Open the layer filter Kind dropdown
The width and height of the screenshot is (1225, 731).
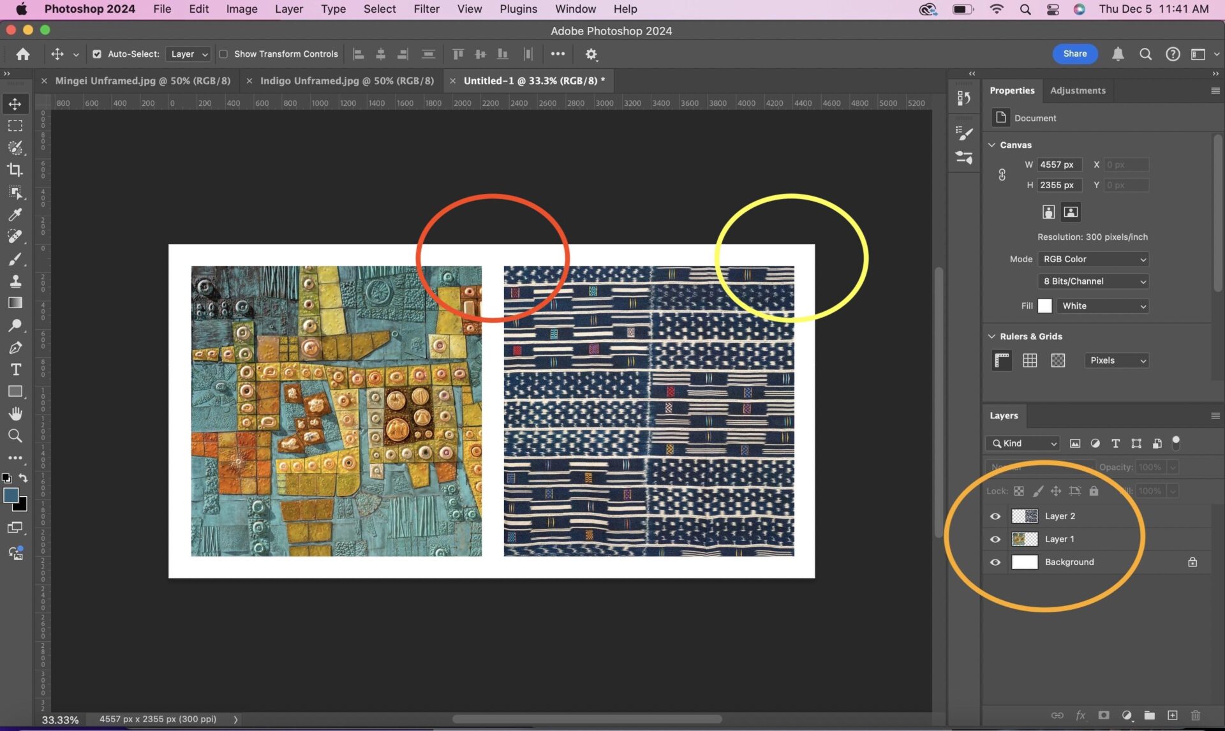tap(1023, 443)
